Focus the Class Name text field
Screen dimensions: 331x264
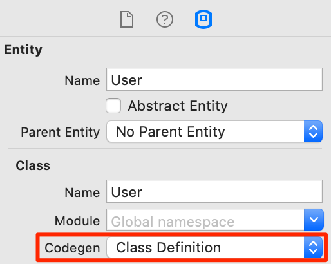pos(214,191)
